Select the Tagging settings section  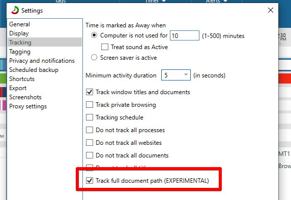(x=20, y=52)
